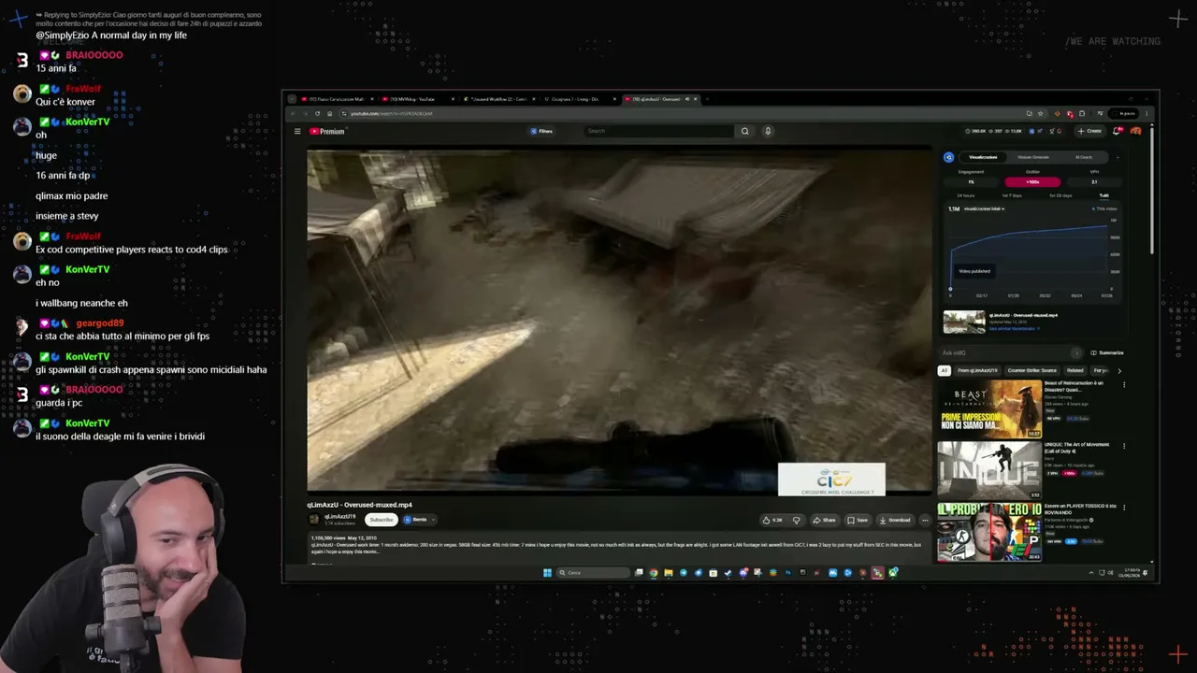Select the AI Coach tab in vidIQ
The width and height of the screenshot is (1197, 673).
pyautogui.click(x=1083, y=157)
